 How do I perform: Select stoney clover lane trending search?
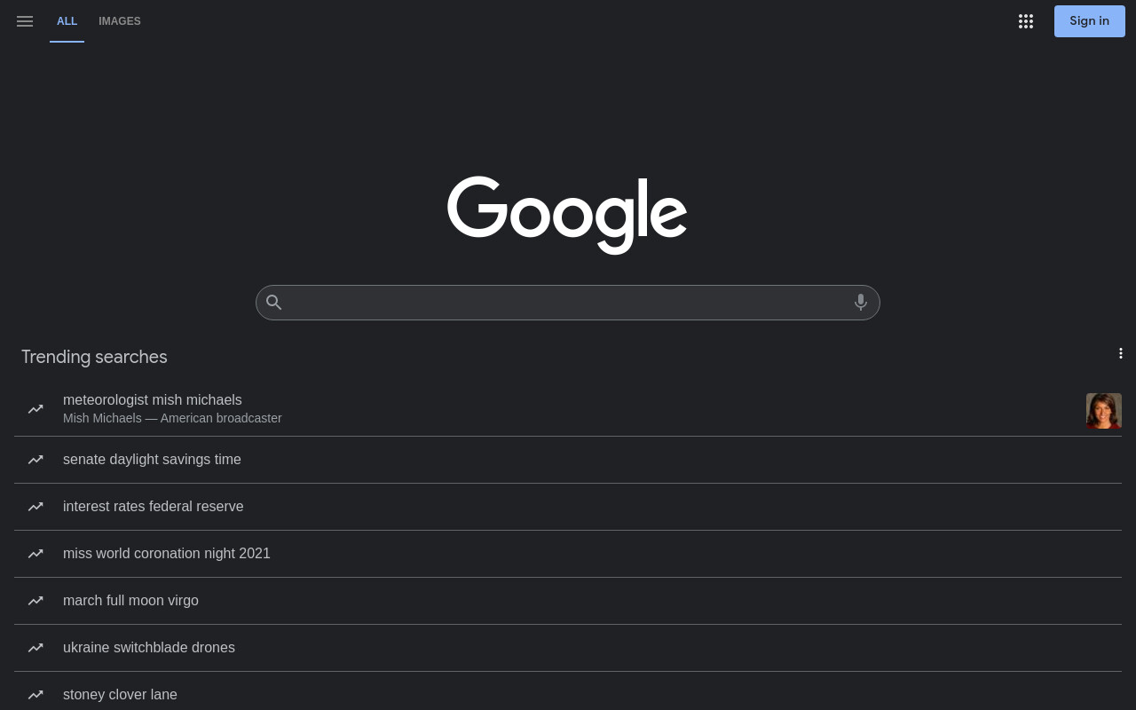(568, 694)
